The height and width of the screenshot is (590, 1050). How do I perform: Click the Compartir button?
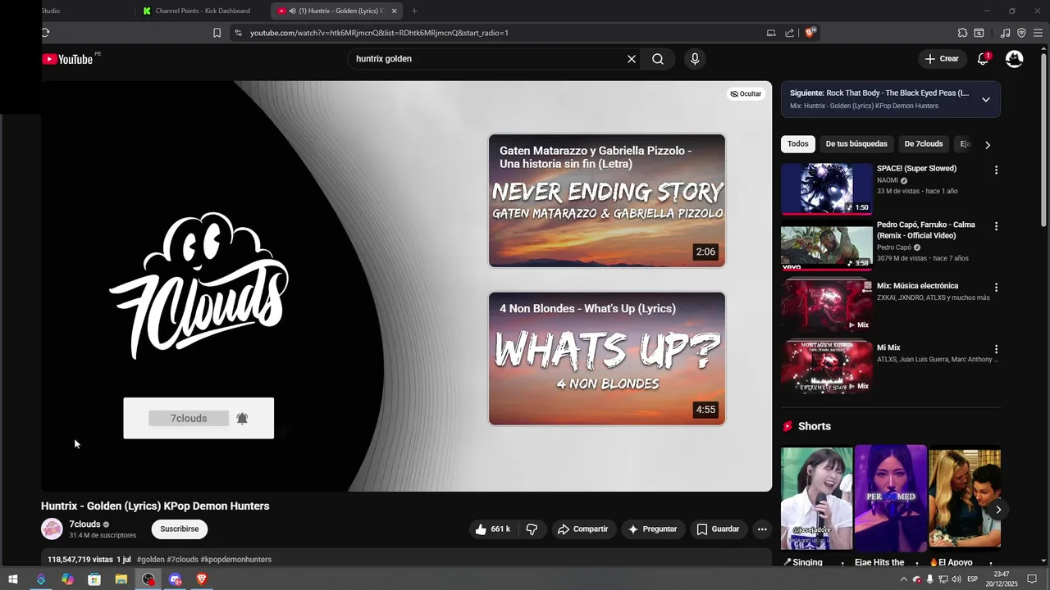582,529
